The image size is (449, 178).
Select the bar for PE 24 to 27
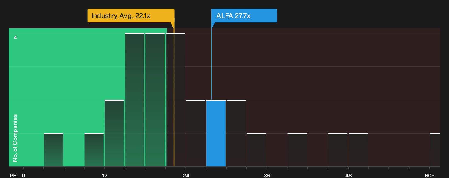196,133
